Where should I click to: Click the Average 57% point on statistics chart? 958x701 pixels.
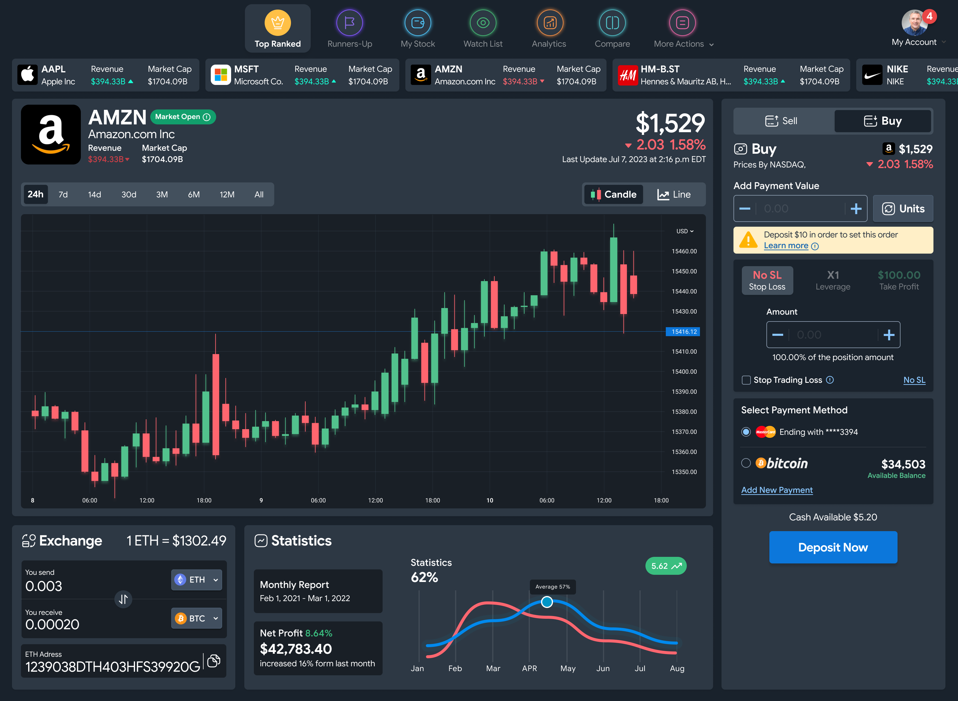coord(547,602)
